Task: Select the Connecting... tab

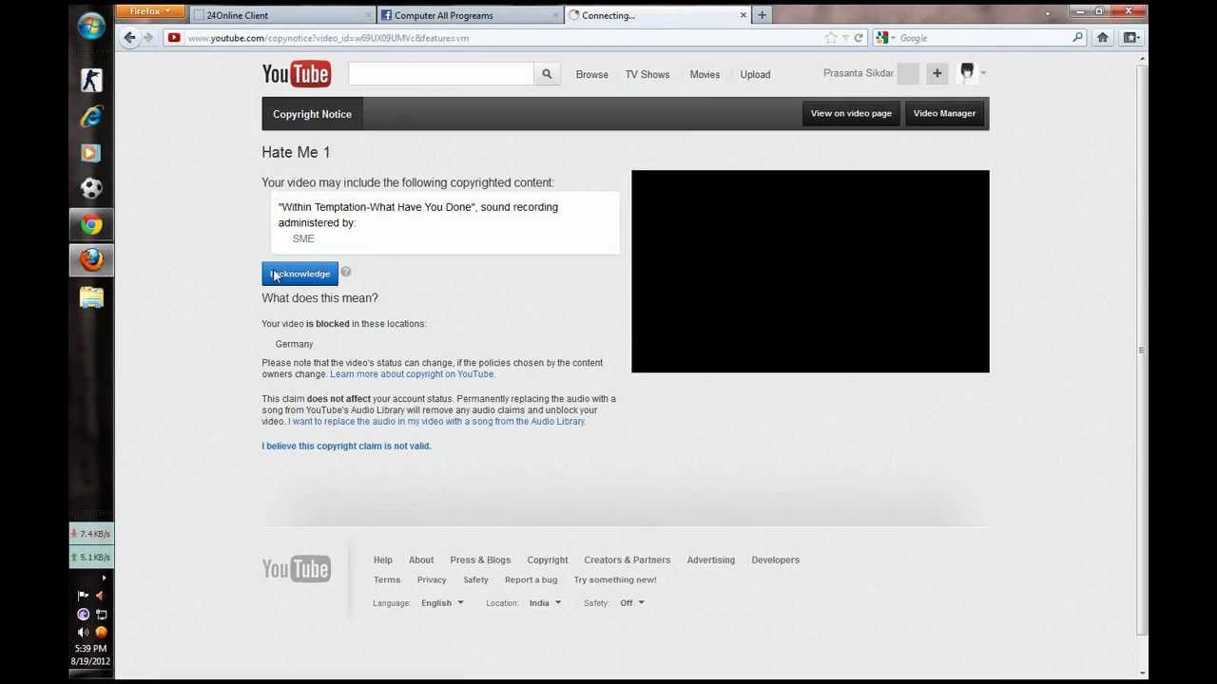Action: 658,15
